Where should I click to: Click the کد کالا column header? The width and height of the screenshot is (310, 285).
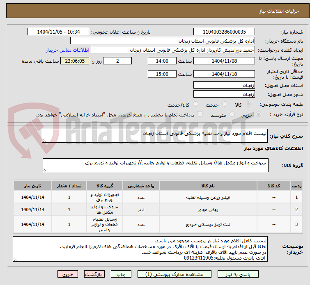point(273,186)
